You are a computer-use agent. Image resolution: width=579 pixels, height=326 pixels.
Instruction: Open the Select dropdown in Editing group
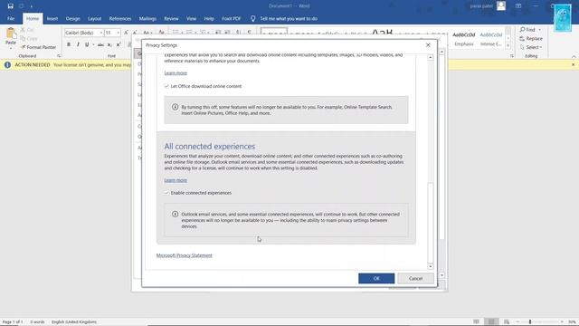point(531,47)
